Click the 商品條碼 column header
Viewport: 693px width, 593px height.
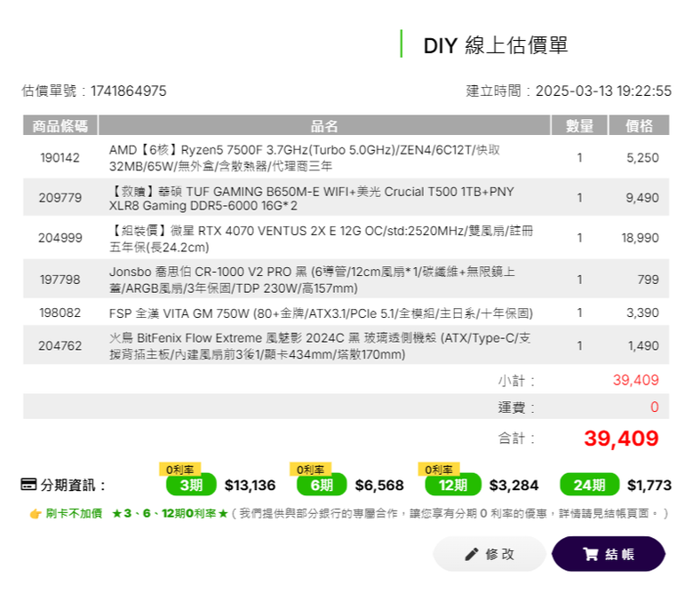pos(60,126)
